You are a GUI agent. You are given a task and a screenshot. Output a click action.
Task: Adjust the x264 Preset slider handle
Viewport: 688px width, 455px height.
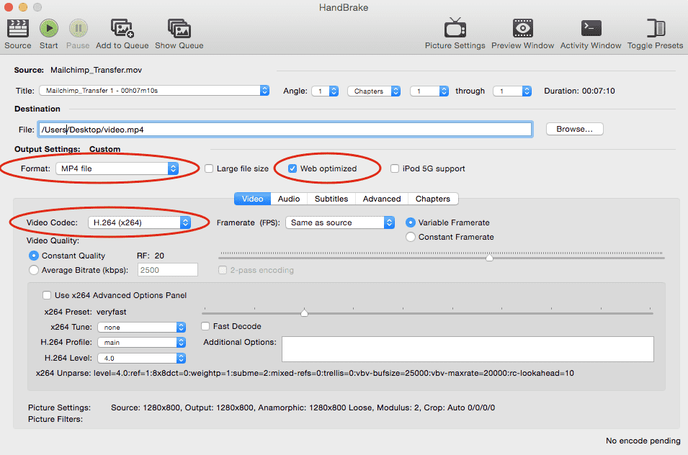[305, 312]
